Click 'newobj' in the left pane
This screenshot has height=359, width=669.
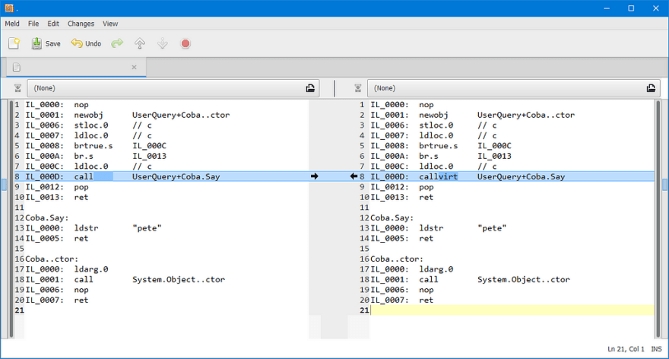(88, 115)
